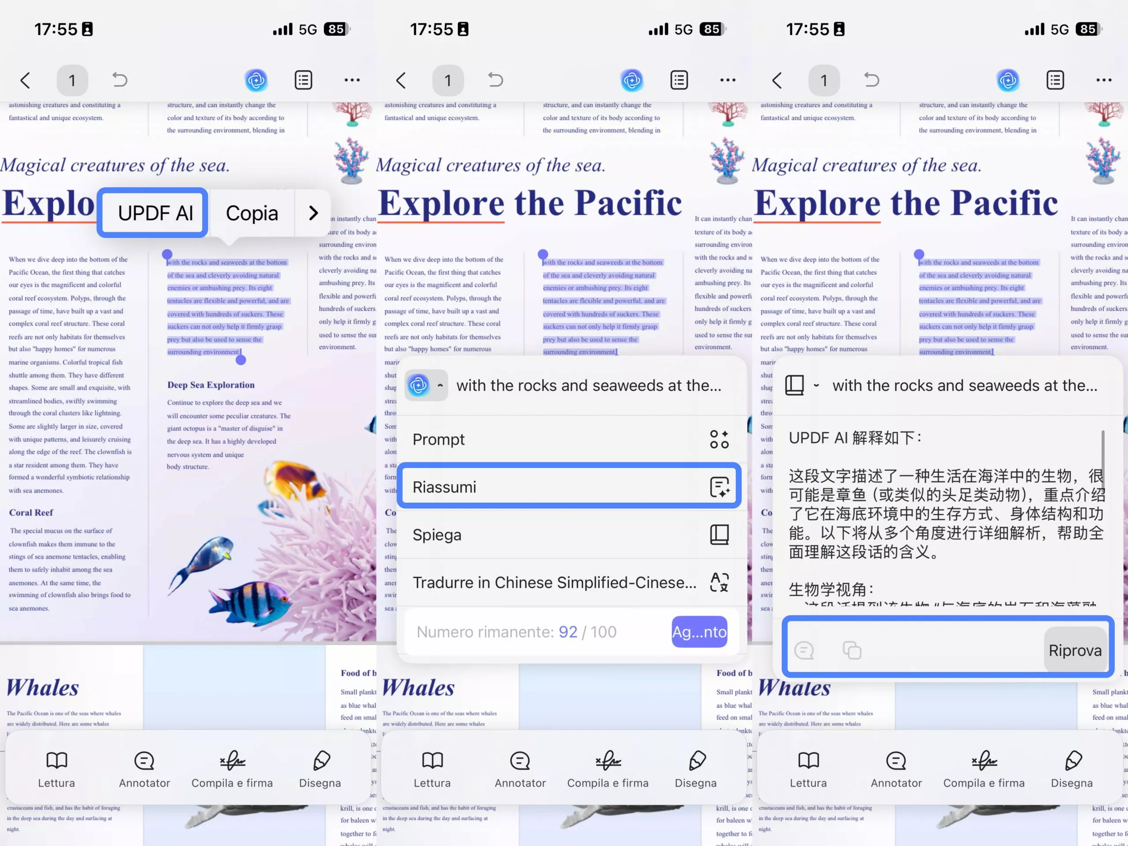Viewport: 1128px width, 846px height.
Task: Open the Compila e firma tool
Action: (232, 769)
